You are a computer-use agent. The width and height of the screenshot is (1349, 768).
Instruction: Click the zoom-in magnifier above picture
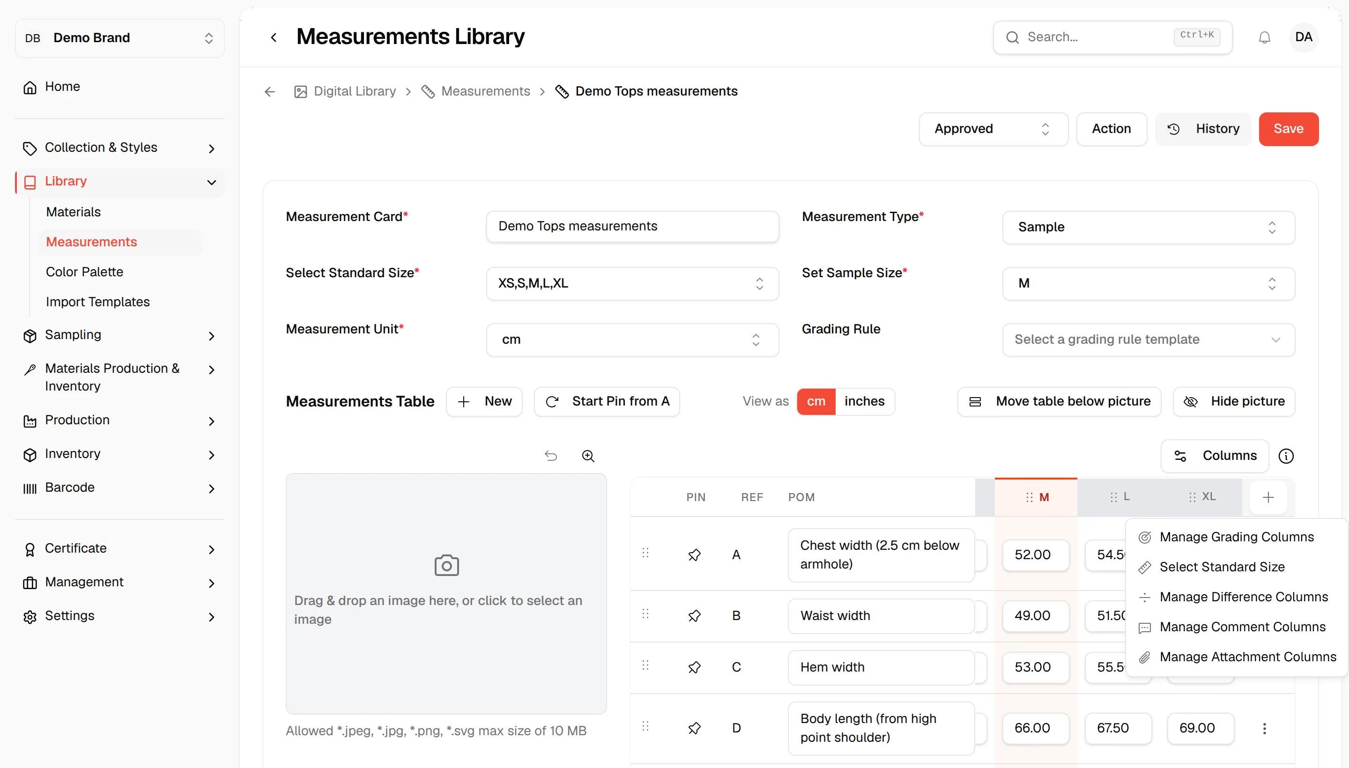(x=588, y=456)
